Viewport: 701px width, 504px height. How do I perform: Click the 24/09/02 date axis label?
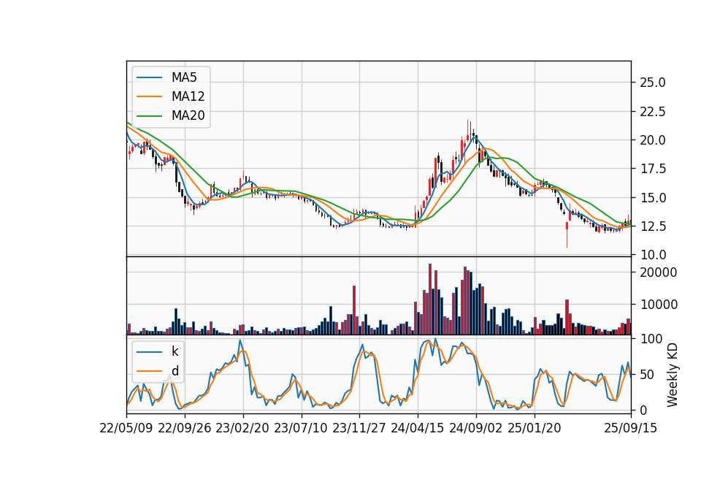click(475, 428)
